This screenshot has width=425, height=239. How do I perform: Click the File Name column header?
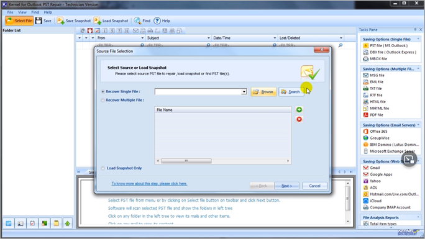(223, 110)
